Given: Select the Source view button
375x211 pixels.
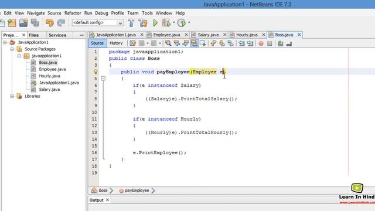Looking at the screenshot, I should [97, 43].
